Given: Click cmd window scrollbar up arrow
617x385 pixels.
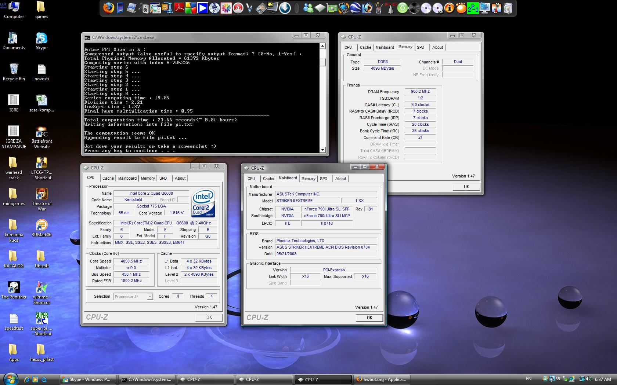Looking at the screenshot, I should pos(322,46).
